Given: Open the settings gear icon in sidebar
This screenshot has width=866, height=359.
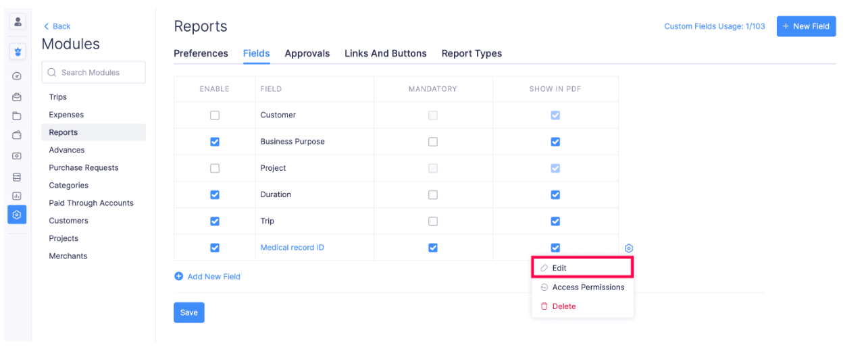Looking at the screenshot, I should click(x=17, y=215).
